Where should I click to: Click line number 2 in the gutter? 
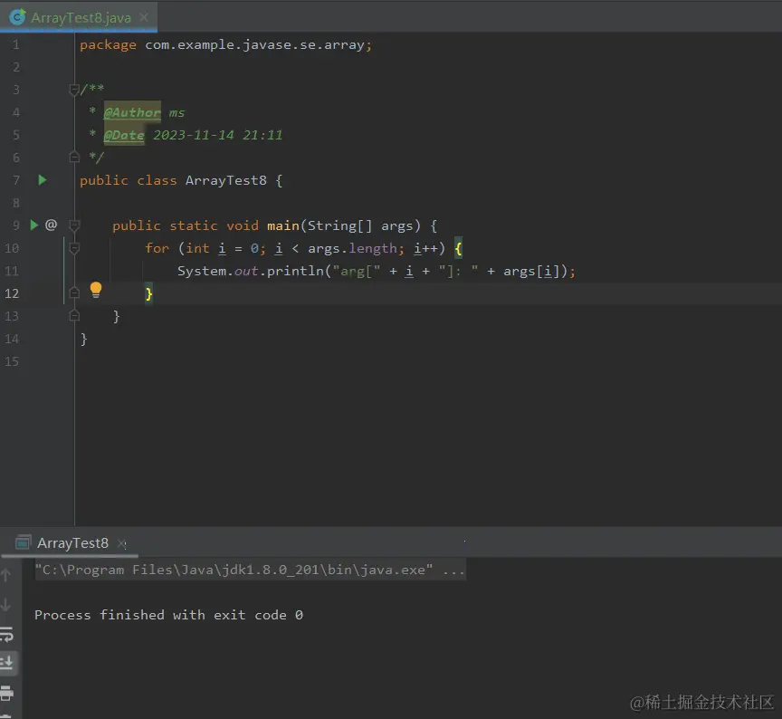[x=16, y=67]
